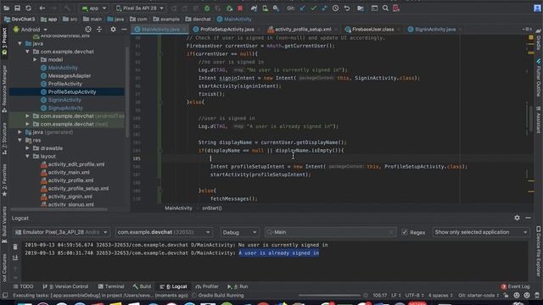Click the Project Structure toolbar icon
Image resolution: width=543 pixels, height=305 pixels.
[x=361, y=8]
